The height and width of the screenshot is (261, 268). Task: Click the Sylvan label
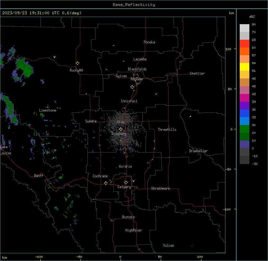[121, 76]
